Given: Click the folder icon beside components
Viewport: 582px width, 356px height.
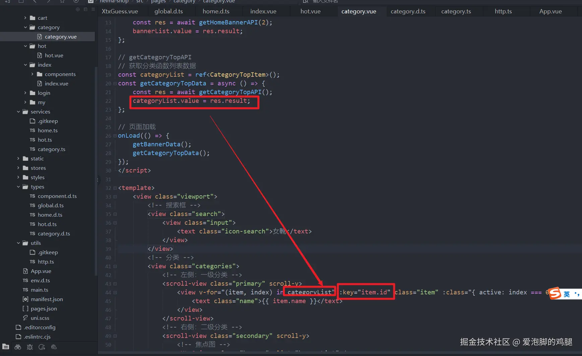Looking at the screenshot, I should coord(40,74).
